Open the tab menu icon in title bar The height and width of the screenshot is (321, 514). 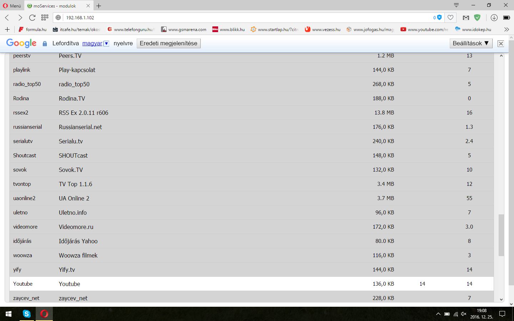(x=456, y=5)
